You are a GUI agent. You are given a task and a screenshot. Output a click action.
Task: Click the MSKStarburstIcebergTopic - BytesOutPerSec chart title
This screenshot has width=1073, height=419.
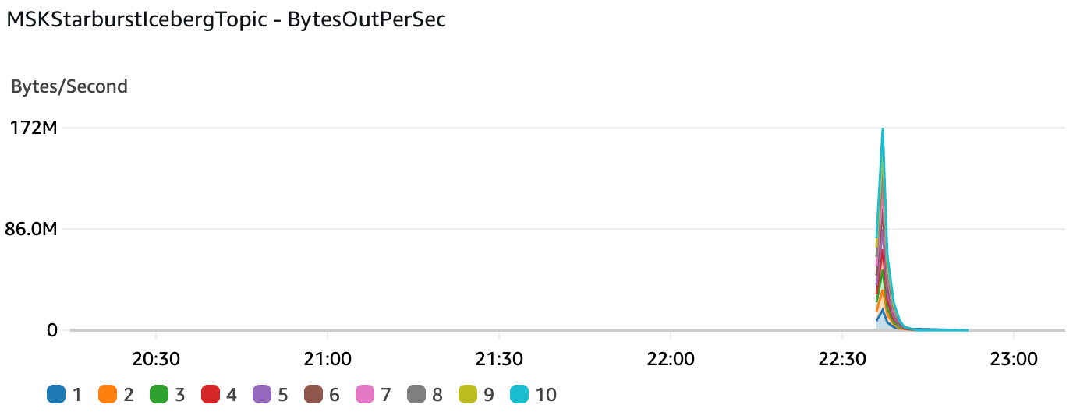[x=226, y=21]
